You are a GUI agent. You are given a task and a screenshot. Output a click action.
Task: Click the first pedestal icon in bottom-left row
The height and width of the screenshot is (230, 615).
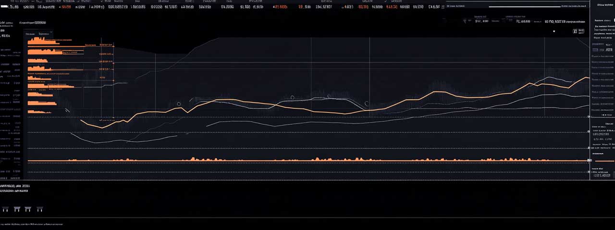[x=6, y=209]
